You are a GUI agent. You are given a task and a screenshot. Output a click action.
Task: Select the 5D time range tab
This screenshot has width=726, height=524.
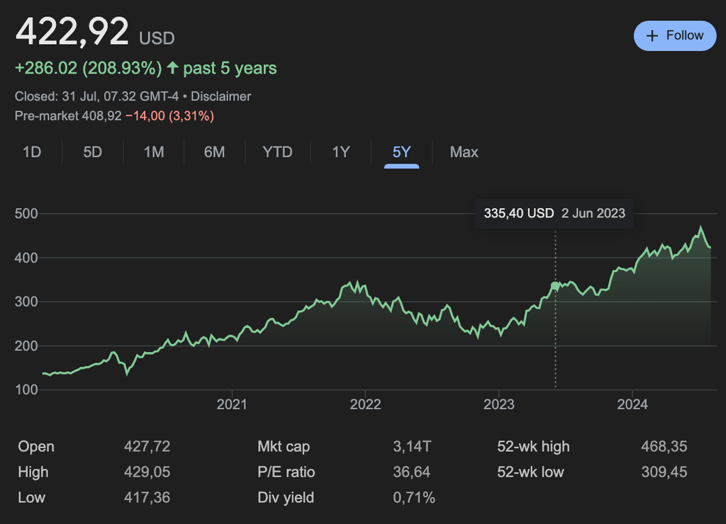93,152
